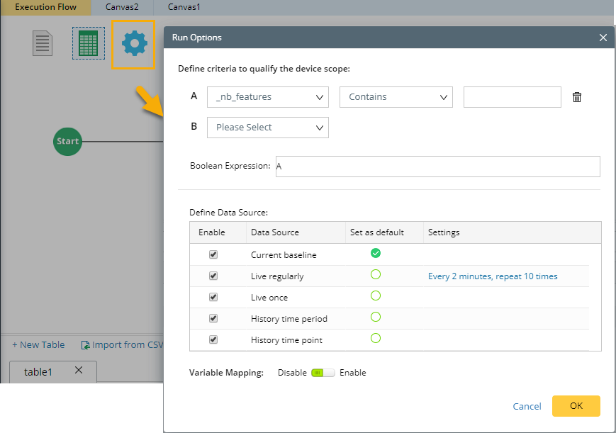This screenshot has width=616, height=433.
Task: Disable History time point checkbox
Action: (x=213, y=339)
